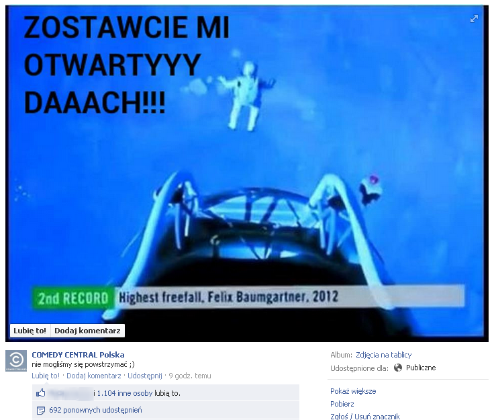Click "Zgłoś / Usuń znacznik" link
The width and height of the screenshot is (496, 420).
coord(365,416)
